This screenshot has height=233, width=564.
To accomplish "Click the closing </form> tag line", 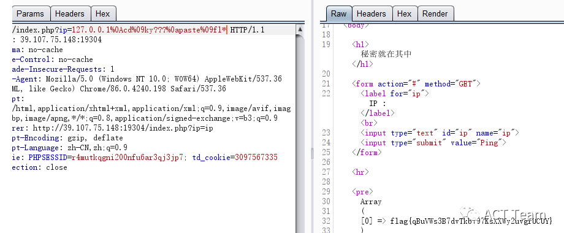I will (x=367, y=153).
